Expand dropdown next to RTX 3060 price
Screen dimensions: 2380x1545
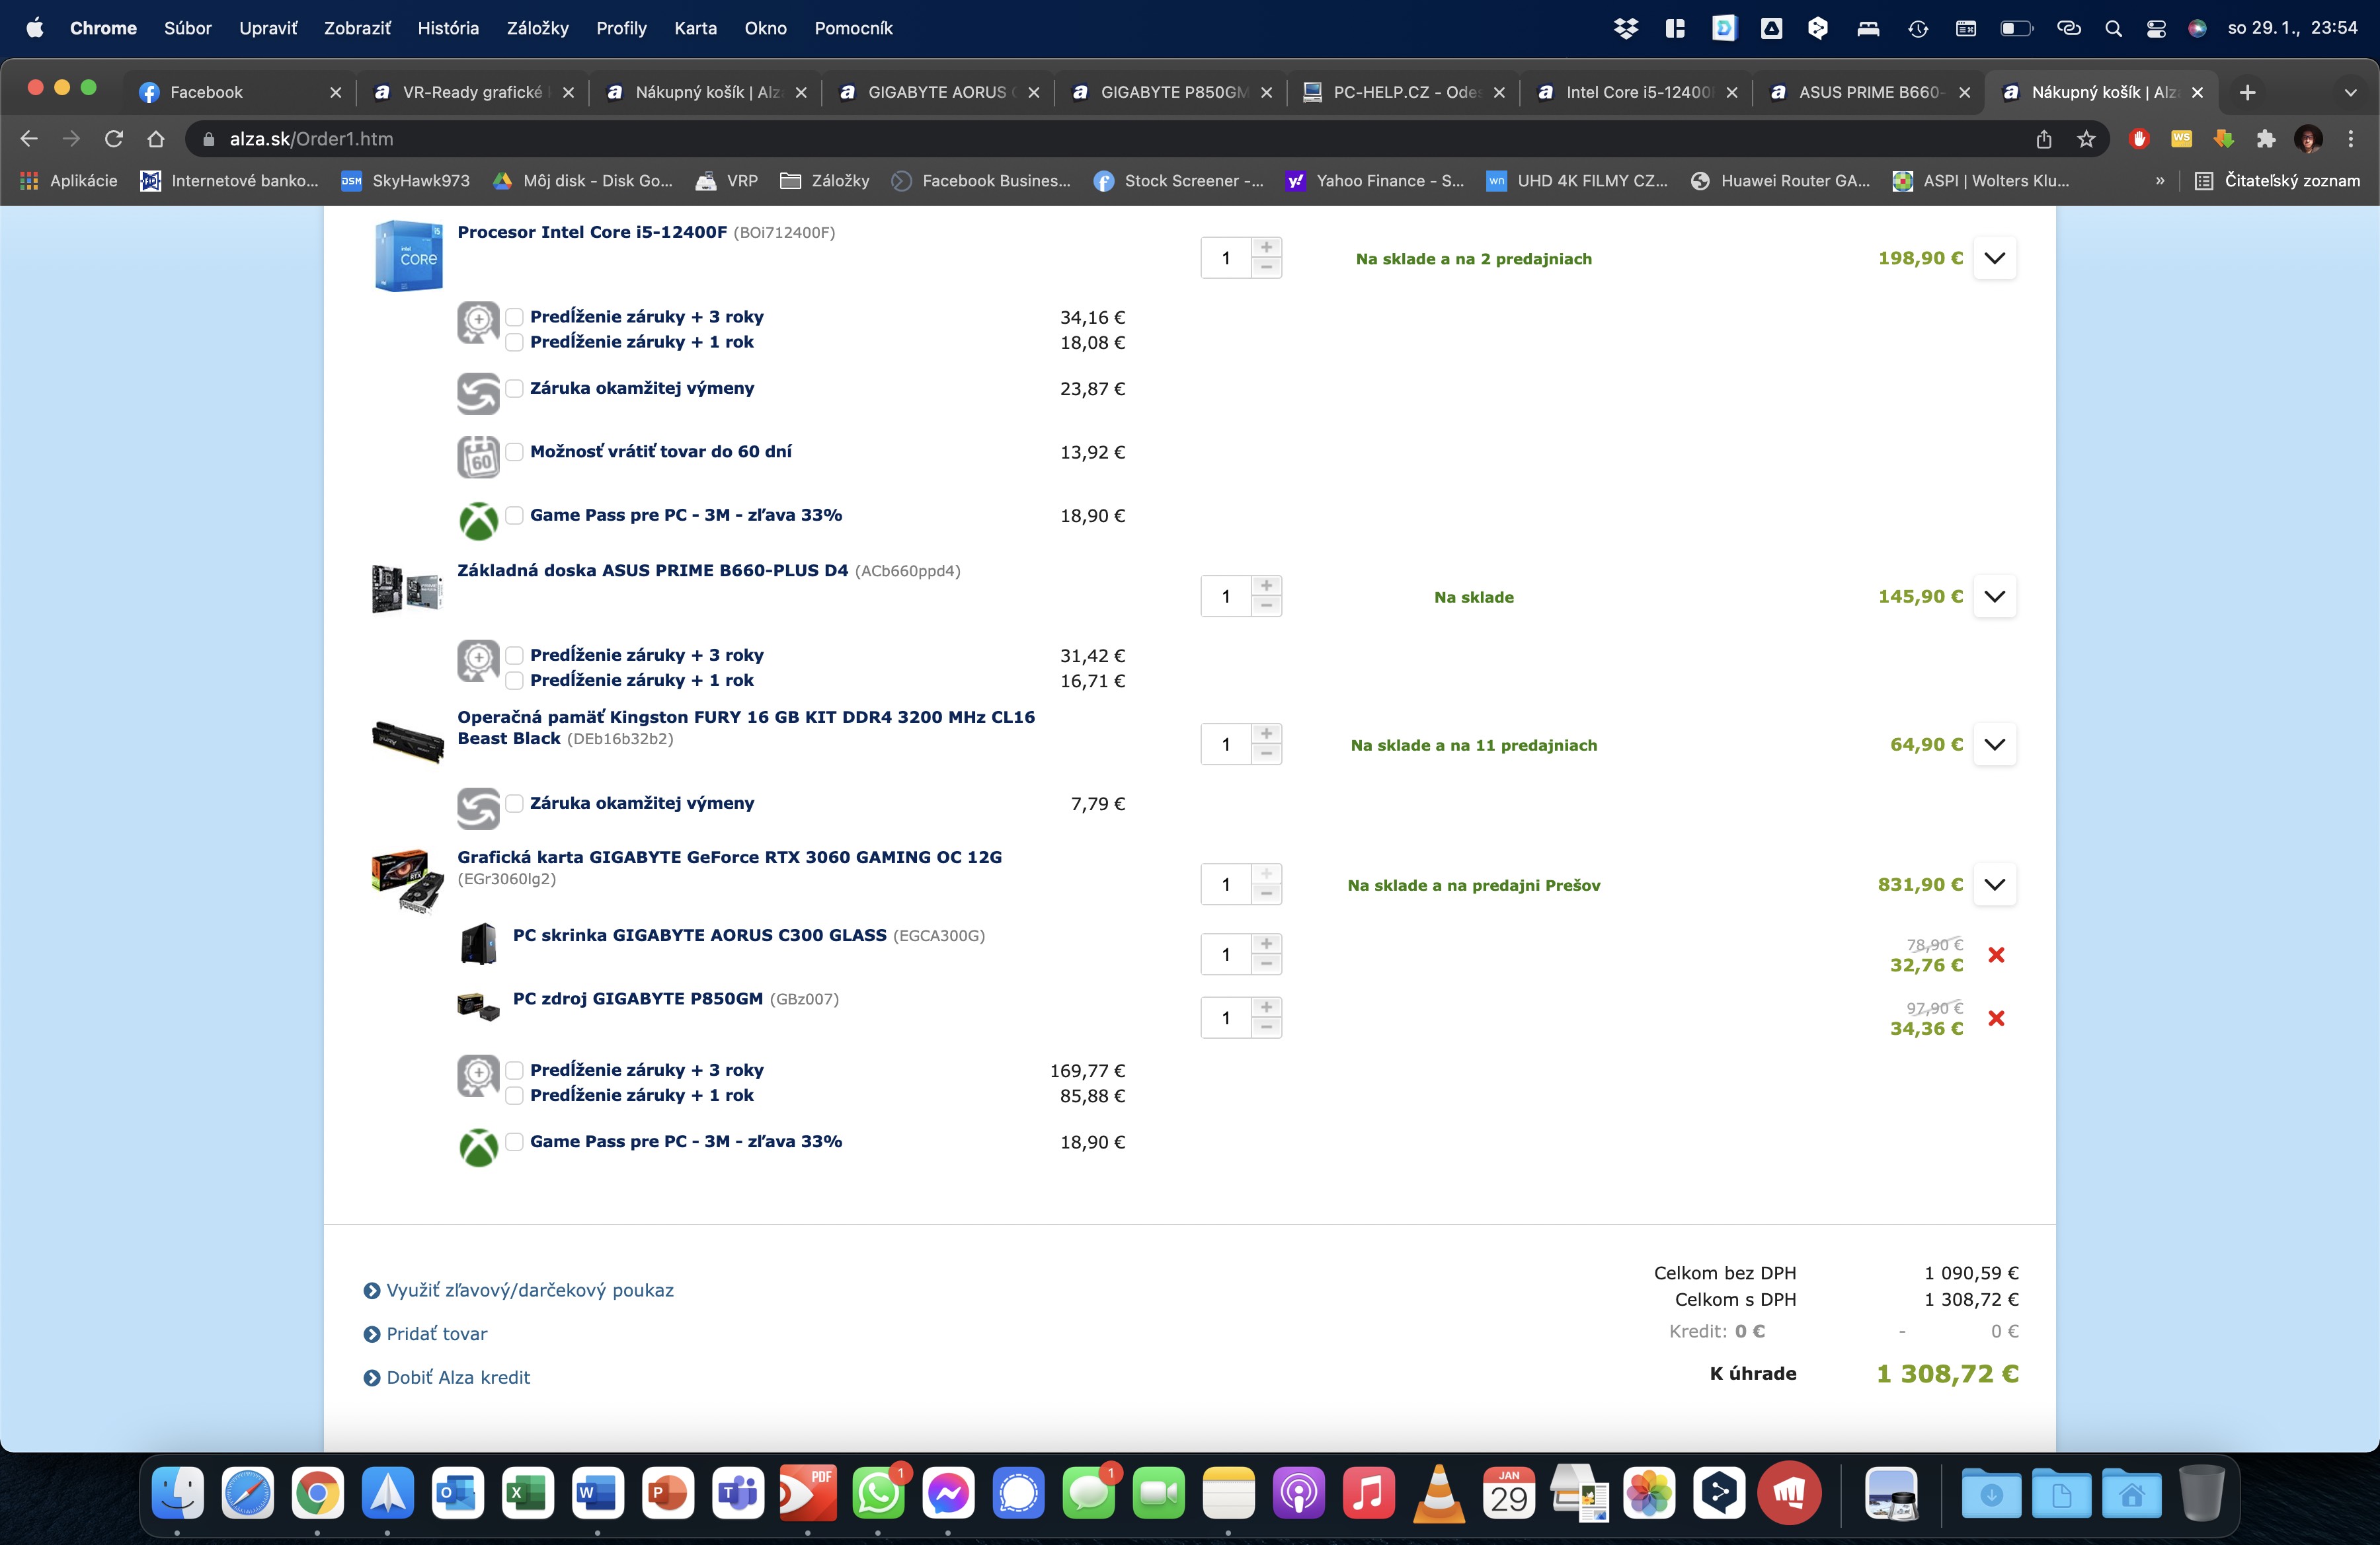point(1994,884)
